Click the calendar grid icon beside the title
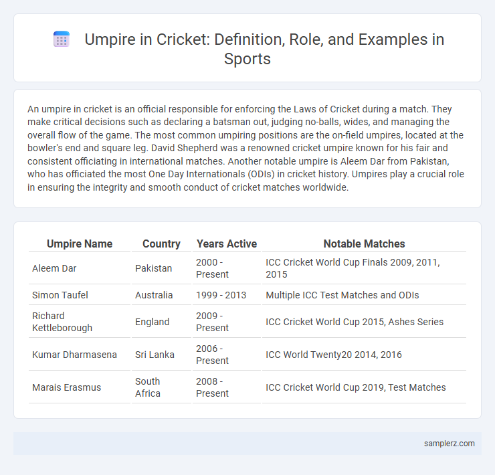The height and width of the screenshot is (475, 495). (62, 39)
